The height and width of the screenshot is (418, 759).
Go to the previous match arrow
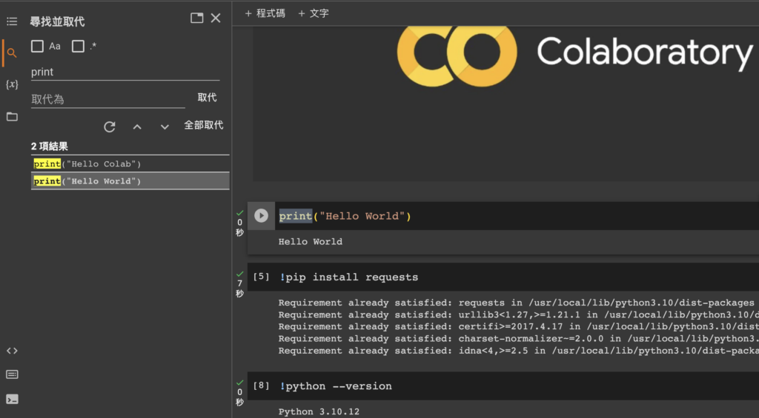[137, 127]
